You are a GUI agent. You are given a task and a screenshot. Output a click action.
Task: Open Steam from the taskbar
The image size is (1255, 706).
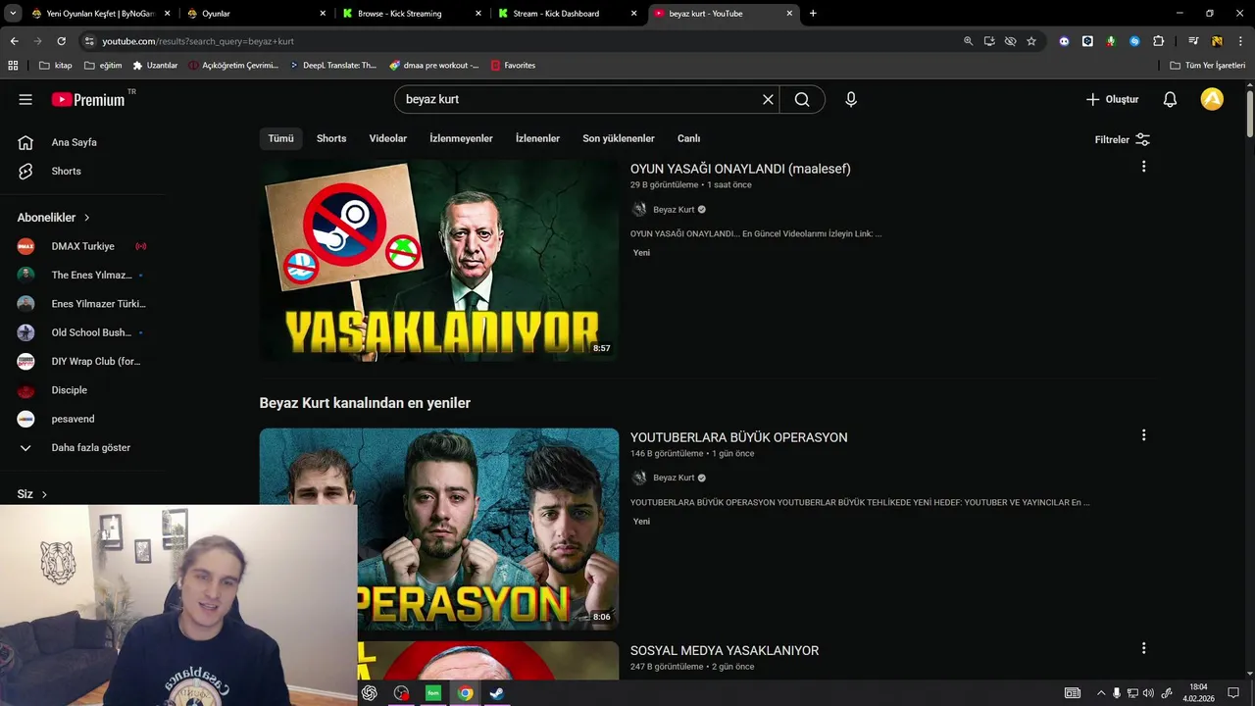click(497, 693)
